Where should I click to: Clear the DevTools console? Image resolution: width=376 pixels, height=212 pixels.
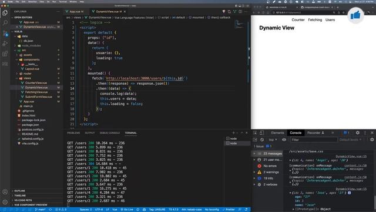[262, 140]
